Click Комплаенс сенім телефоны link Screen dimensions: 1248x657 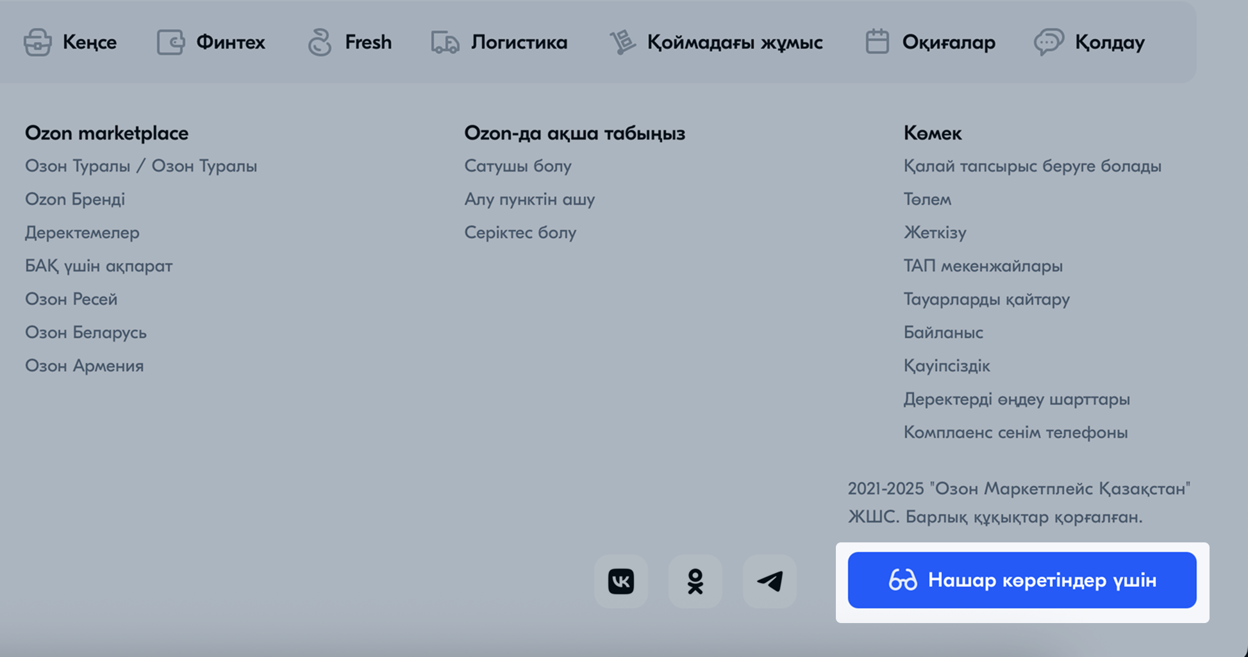[x=1016, y=432]
